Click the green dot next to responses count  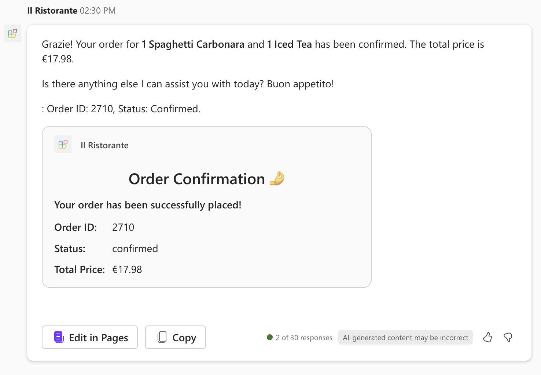(270, 337)
